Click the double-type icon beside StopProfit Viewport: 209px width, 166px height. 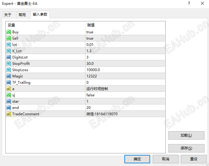[x=9, y=64]
